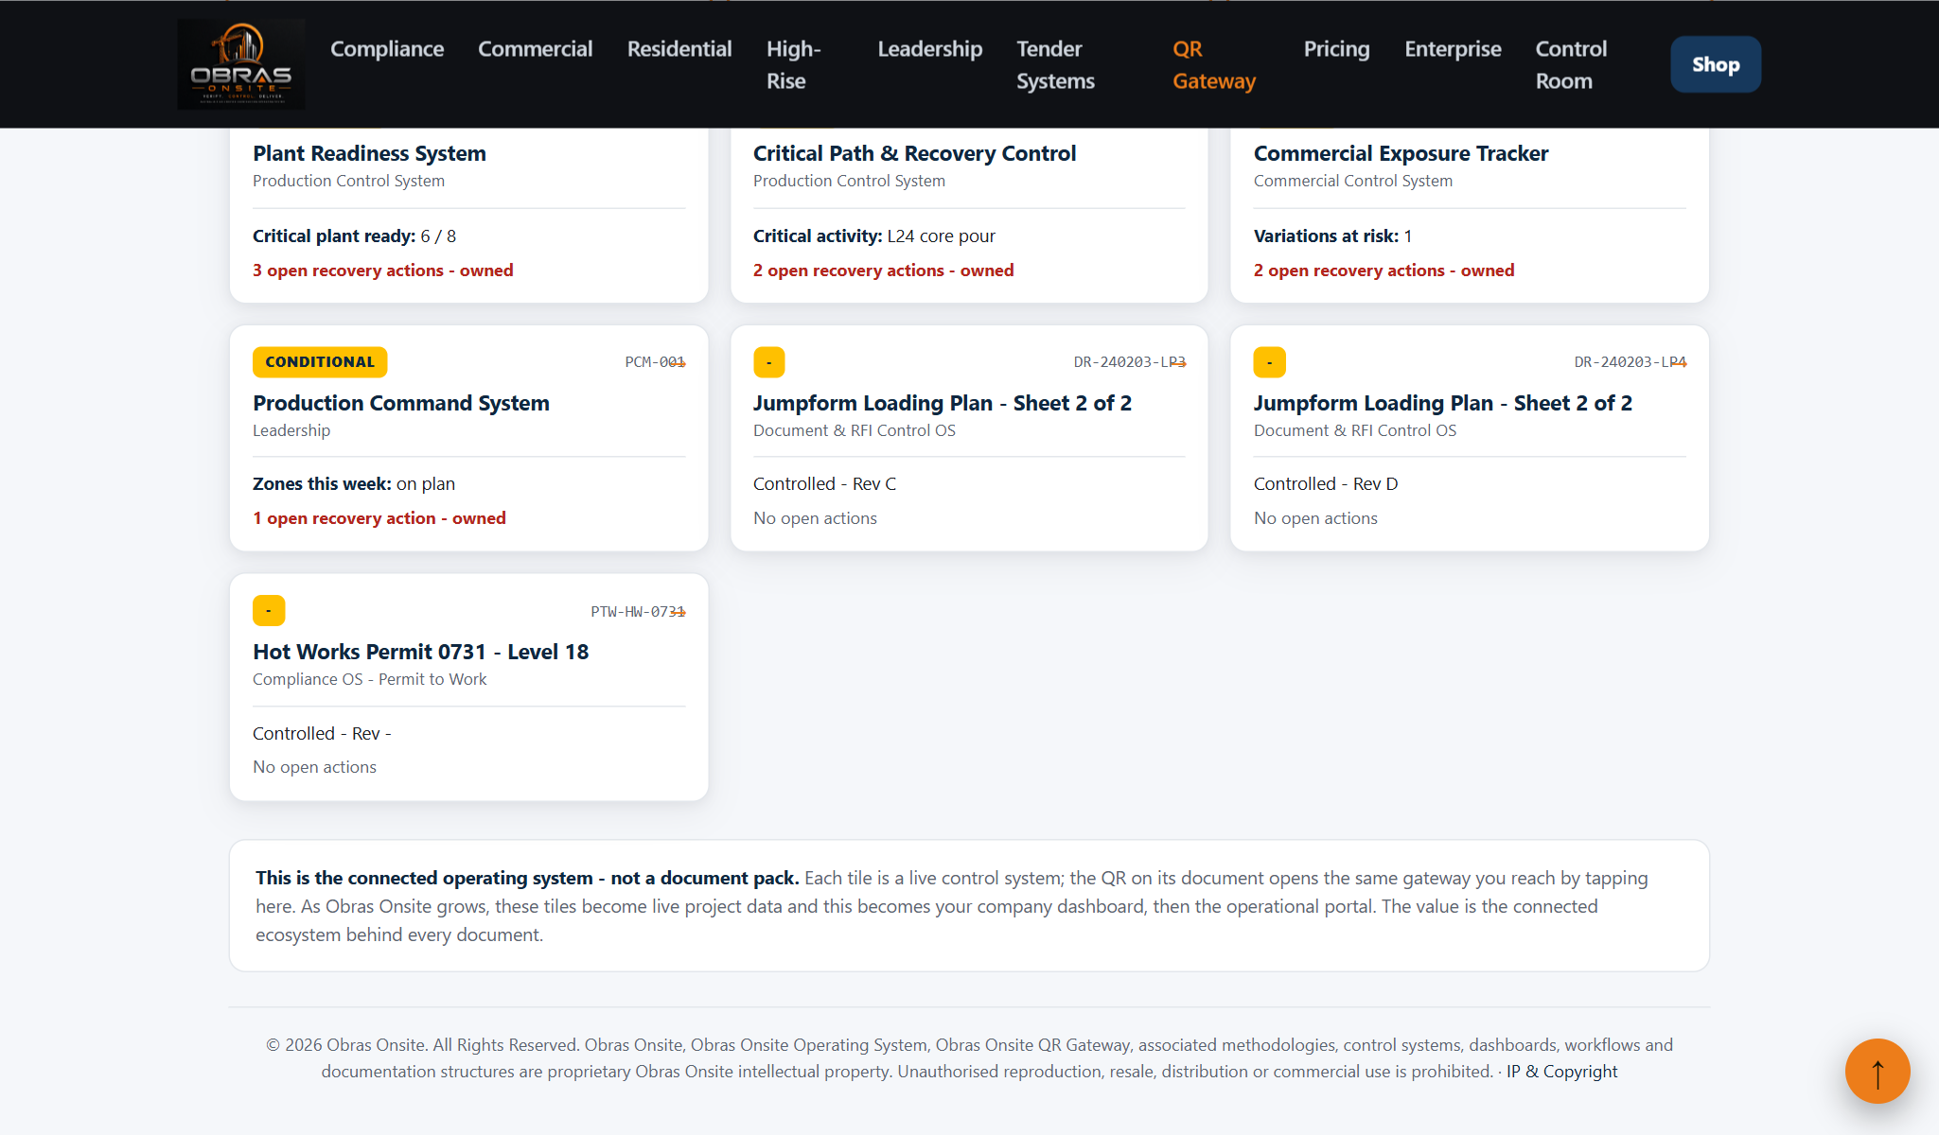
Task: Click "Critical plant ready: 6 / 8" text
Action: point(354,236)
